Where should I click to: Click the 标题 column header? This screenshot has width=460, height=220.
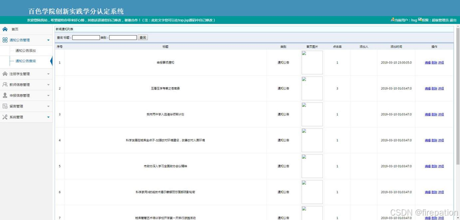point(166,47)
